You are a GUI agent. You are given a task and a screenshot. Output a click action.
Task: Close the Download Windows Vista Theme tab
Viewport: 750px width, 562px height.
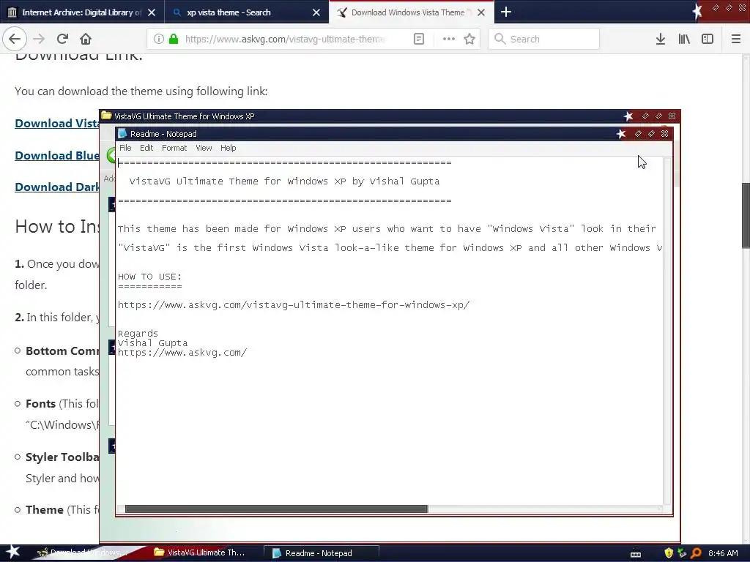click(x=481, y=12)
